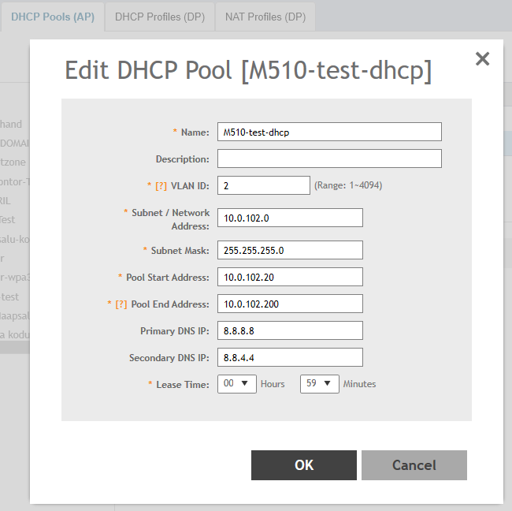Viewport: 512px width, 511px height.
Task: Edit the Pool End Address field
Action: coord(290,304)
